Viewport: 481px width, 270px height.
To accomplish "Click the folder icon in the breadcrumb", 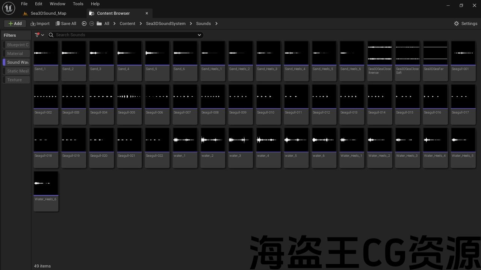I will pos(99,24).
